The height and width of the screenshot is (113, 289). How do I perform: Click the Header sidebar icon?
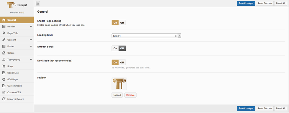[x=4, y=27]
